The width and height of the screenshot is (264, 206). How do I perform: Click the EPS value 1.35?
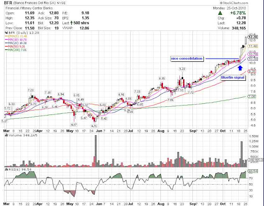point(85,18)
